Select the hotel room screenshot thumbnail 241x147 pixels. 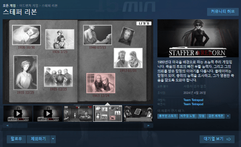click(x=78, y=113)
